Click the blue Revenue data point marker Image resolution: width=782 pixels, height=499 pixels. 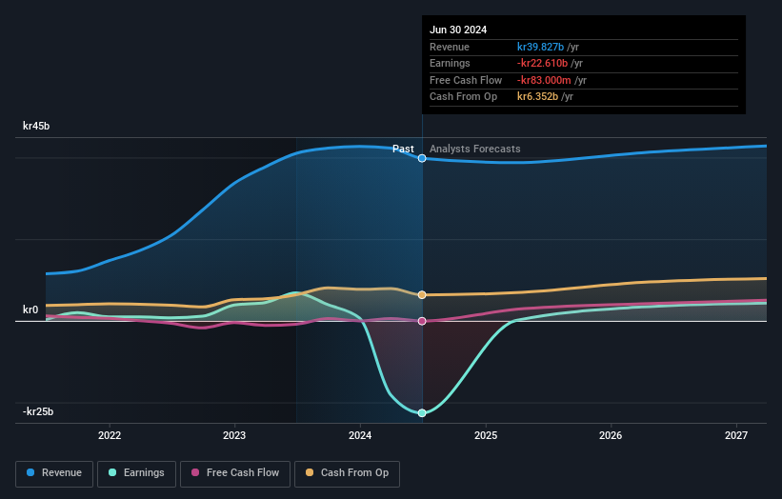coord(422,158)
